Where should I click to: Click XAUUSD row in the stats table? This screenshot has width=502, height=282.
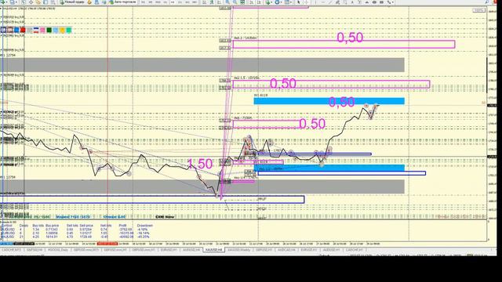77,237
